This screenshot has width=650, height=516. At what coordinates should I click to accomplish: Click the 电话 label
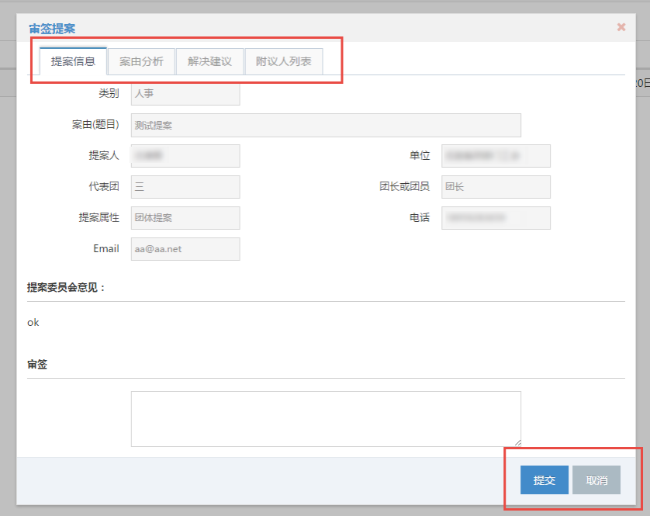pyautogui.click(x=420, y=217)
